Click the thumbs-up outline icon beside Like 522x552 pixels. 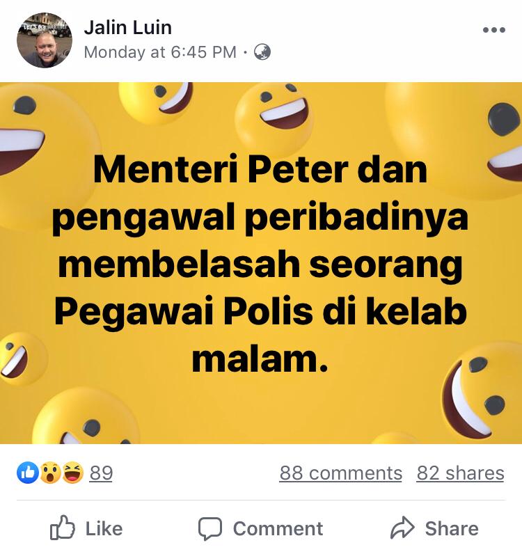coord(63,528)
